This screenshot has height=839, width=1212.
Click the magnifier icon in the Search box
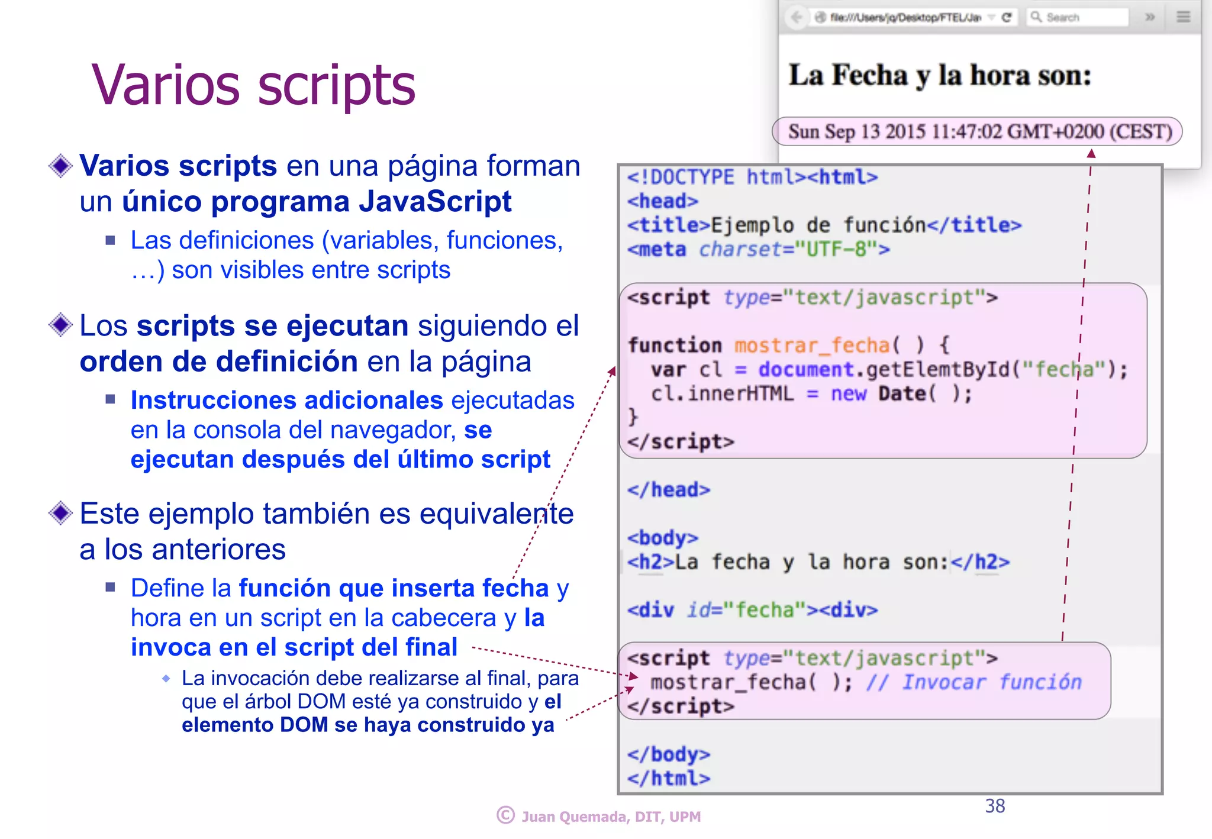click(x=1036, y=17)
